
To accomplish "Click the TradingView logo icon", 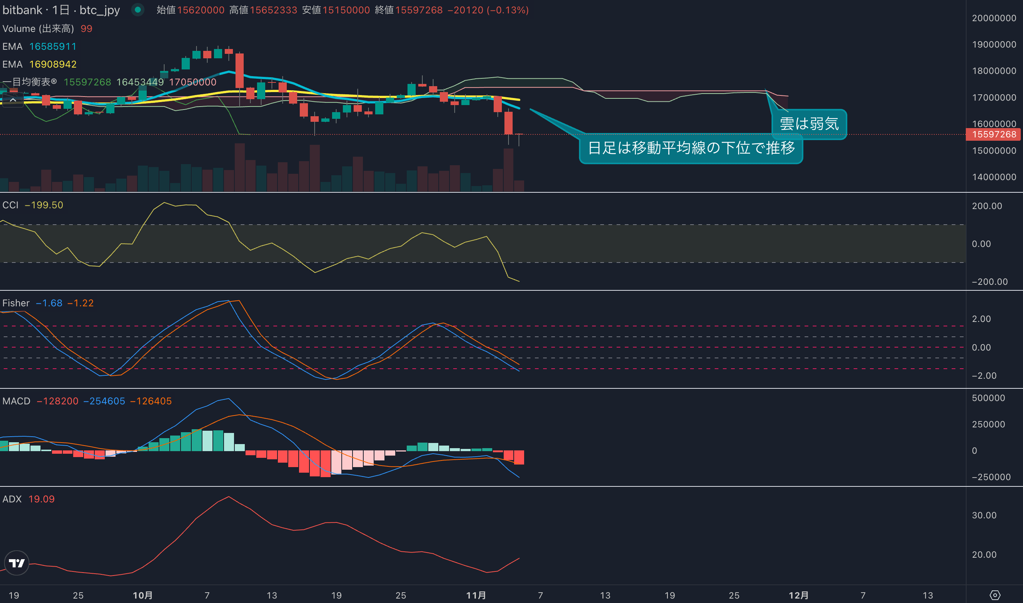I will point(17,563).
